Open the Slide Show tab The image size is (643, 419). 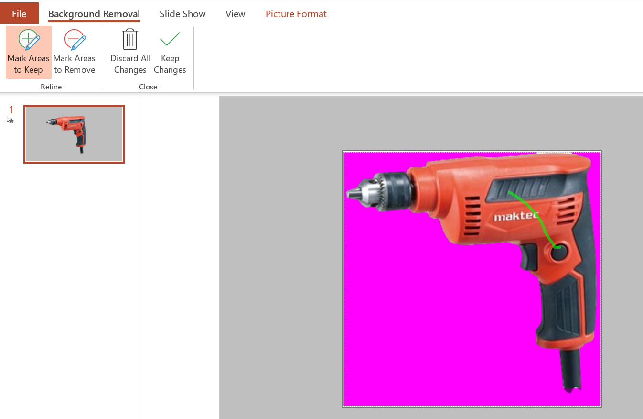click(x=182, y=14)
